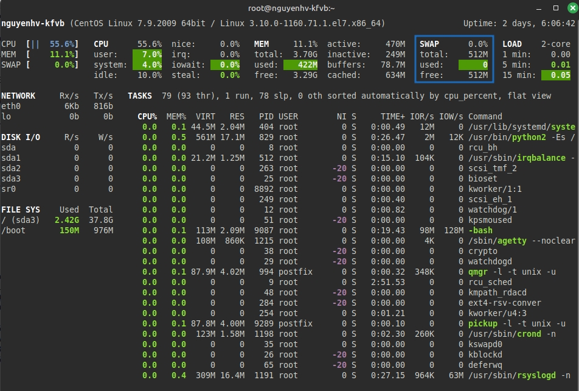Click the Command column header

485,116
